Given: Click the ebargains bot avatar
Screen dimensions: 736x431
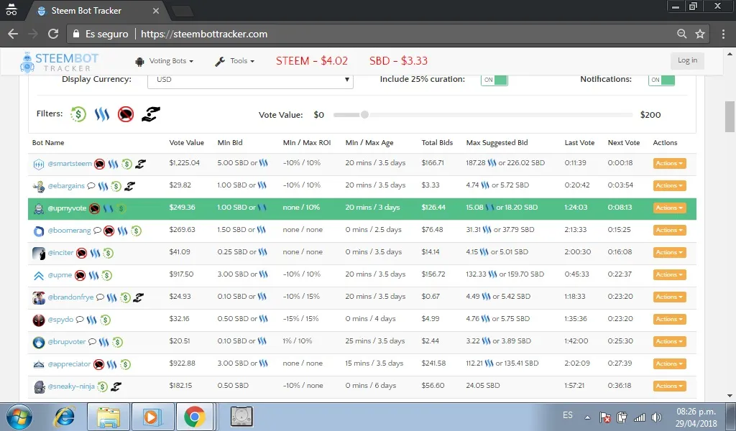Looking at the screenshot, I should click(x=39, y=186).
